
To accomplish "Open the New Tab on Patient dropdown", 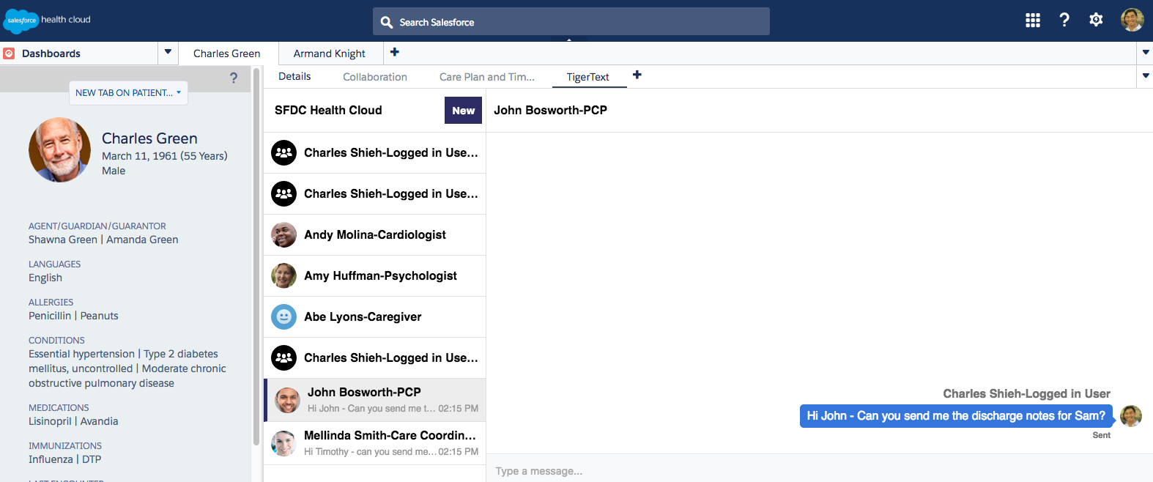I will [128, 93].
